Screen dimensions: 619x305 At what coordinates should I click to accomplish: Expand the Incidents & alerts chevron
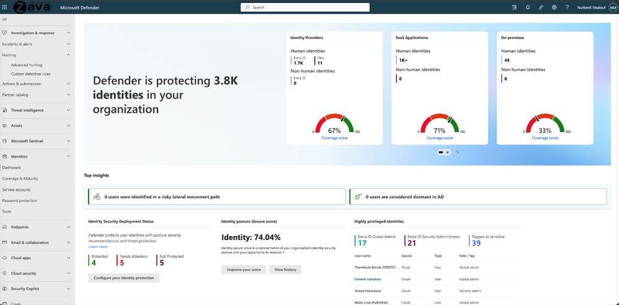pos(68,44)
